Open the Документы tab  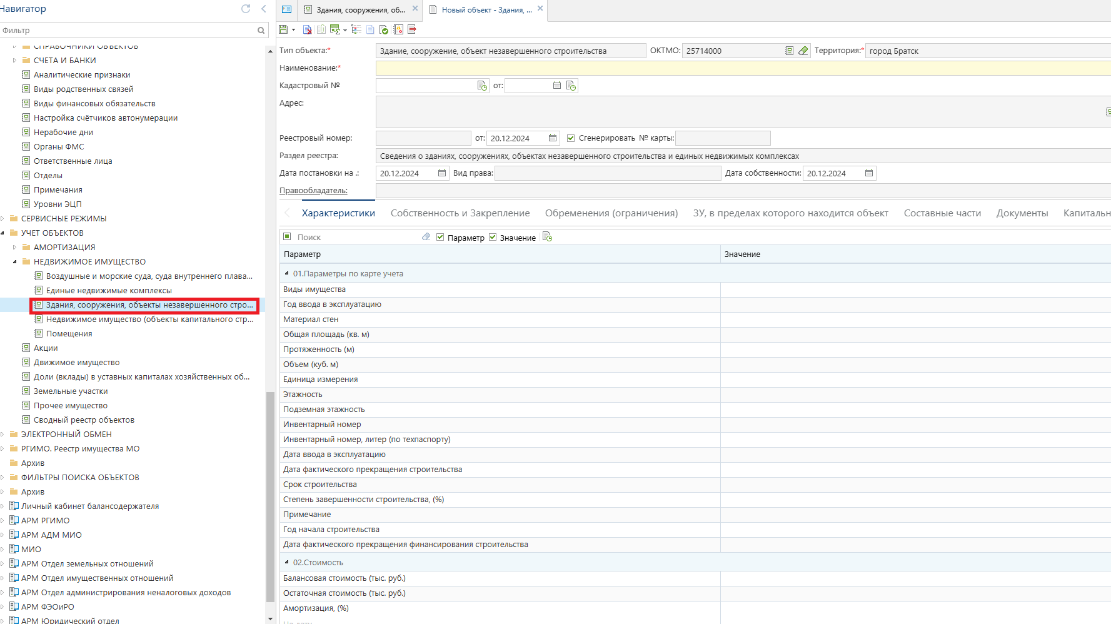point(1022,213)
